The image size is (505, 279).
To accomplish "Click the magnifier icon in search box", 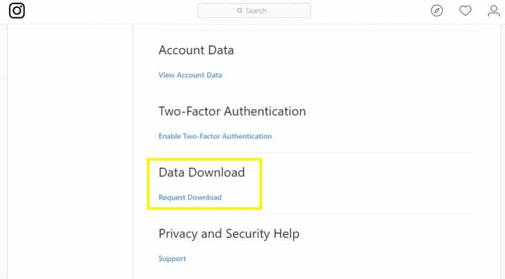I will [240, 11].
